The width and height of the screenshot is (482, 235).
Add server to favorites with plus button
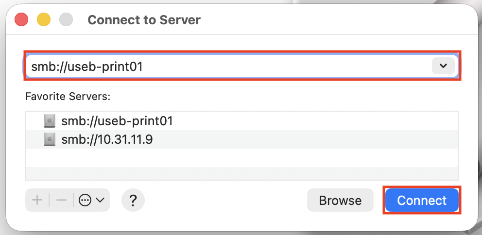tap(37, 200)
